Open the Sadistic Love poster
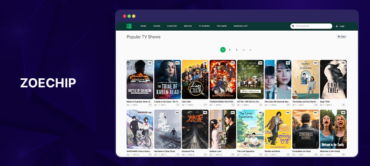The image size is (370, 166). point(223,129)
